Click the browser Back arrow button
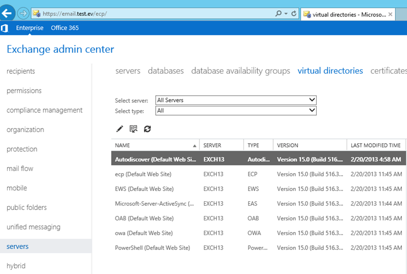The height and width of the screenshot is (274, 407). click(7, 13)
